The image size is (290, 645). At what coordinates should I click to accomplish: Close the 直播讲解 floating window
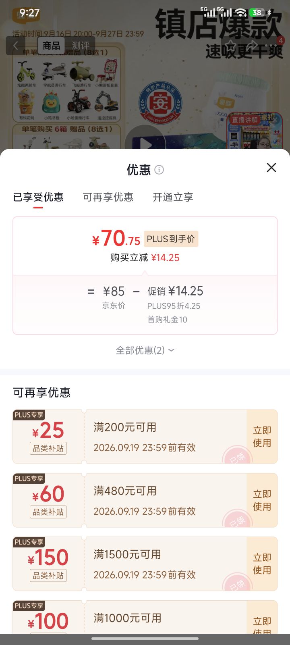[x=275, y=119]
